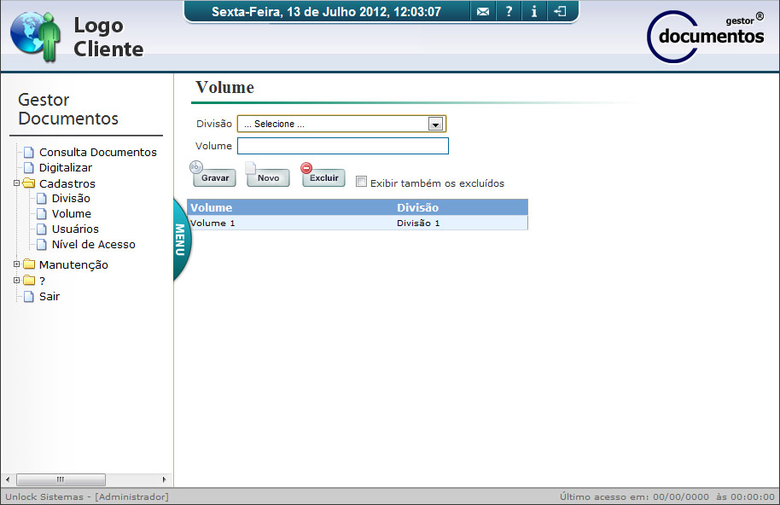Enable Exibir também os excluídos checkbox
The image size is (780, 505).
pos(362,182)
